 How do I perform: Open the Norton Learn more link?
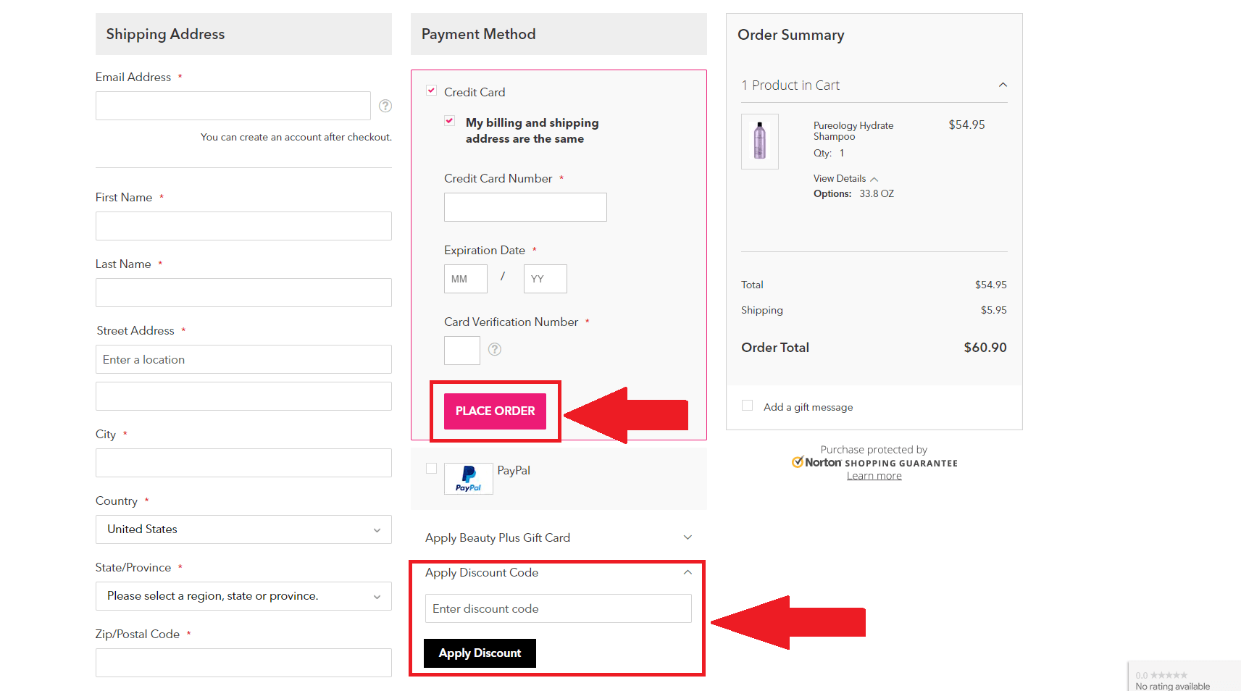pos(874,476)
